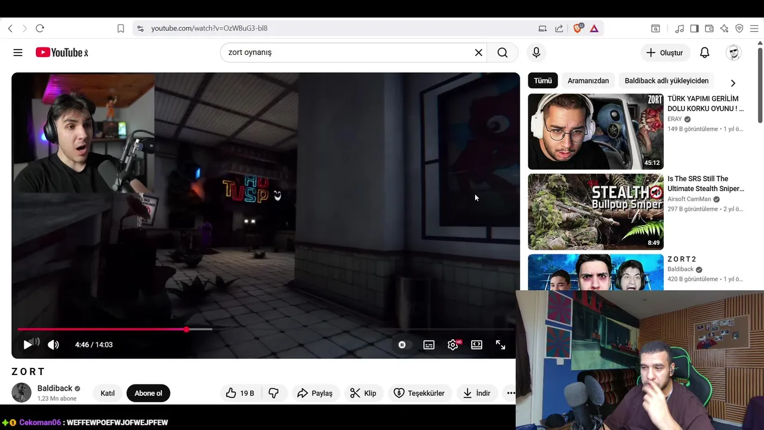
Task: Like the video (19 B)
Action: (240, 393)
